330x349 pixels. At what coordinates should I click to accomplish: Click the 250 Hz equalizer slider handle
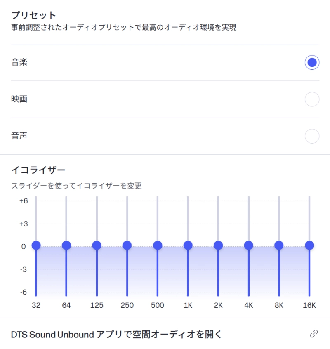(x=127, y=245)
